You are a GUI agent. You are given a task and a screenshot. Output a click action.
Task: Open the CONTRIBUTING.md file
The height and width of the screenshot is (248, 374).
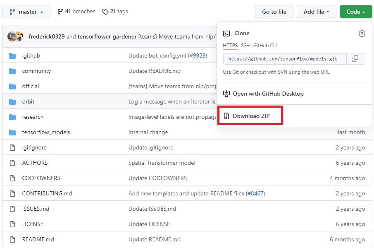point(47,193)
